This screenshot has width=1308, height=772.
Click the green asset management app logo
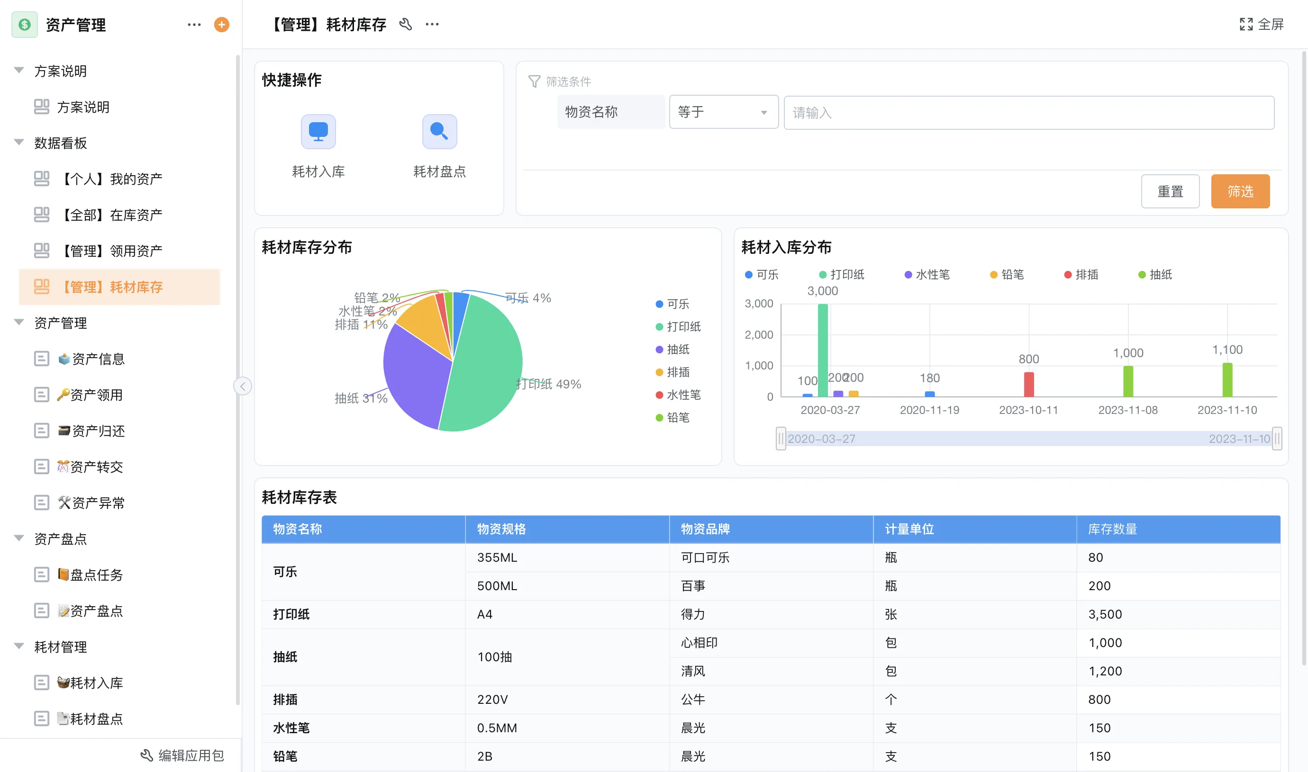click(x=25, y=25)
